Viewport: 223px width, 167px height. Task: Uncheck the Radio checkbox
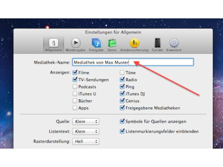pyautogui.click(x=122, y=80)
